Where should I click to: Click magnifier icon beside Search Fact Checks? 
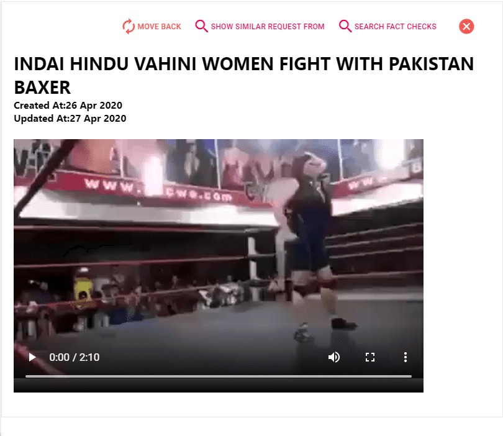345,26
